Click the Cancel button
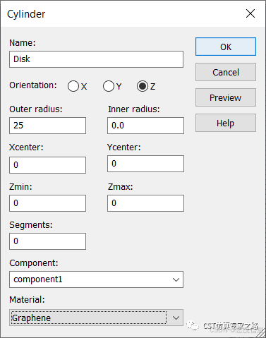The height and width of the screenshot is (338, 266). click(226, 72)
